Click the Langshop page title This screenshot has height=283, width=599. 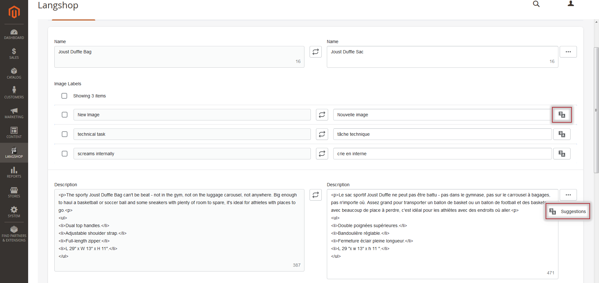(58, 5)
